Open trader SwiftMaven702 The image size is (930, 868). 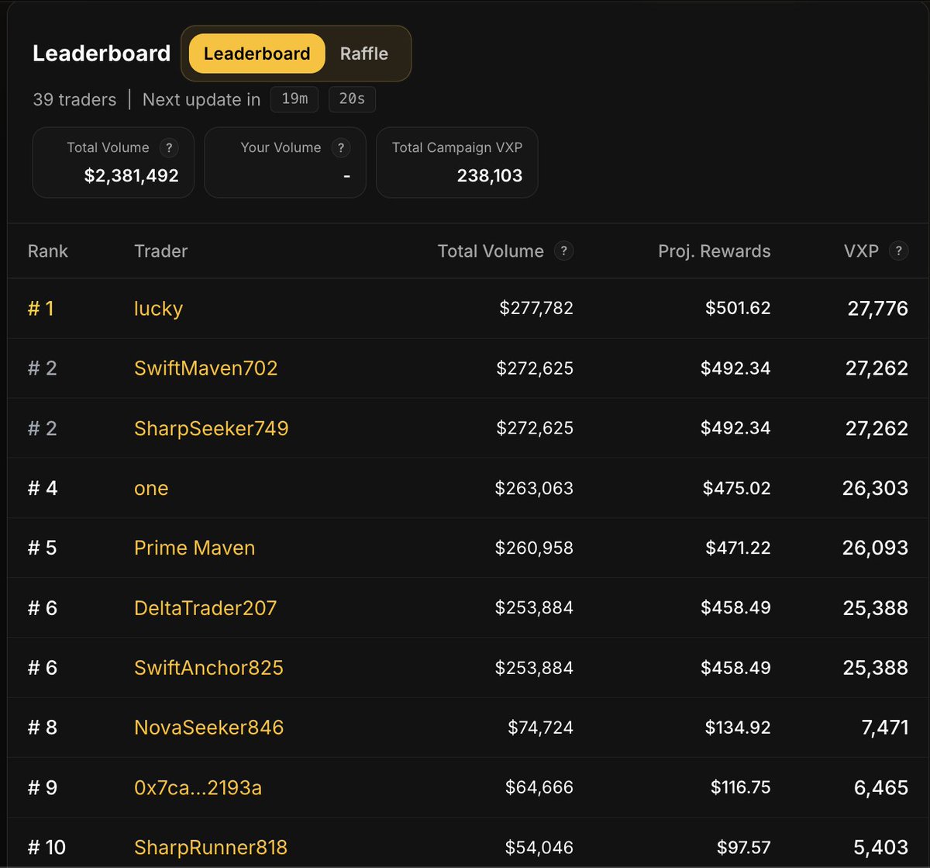click(205, 368)
